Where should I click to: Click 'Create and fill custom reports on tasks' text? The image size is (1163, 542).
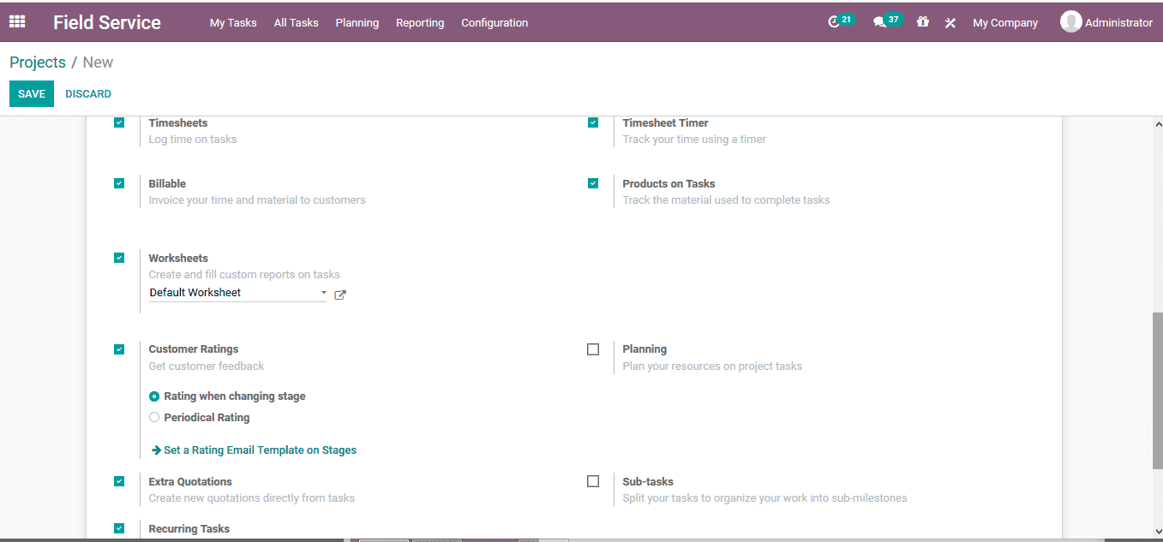[x=244, y=275]
